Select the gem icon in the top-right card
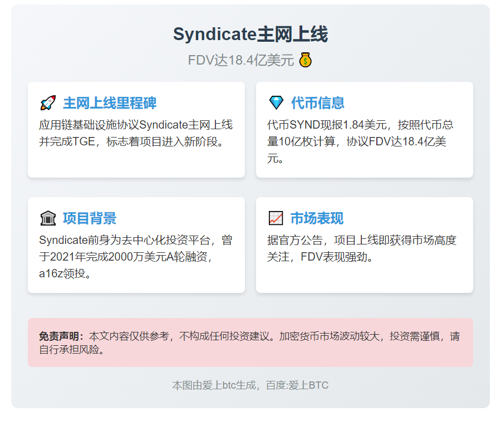 [276, 103]
